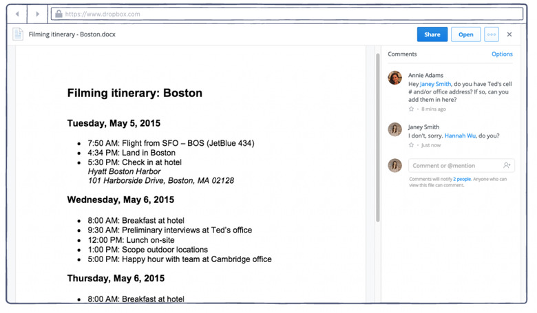Click '5:30 PM: Check in at hotel' line
This screenshot has height=313, width=537.
pos(134,162)
